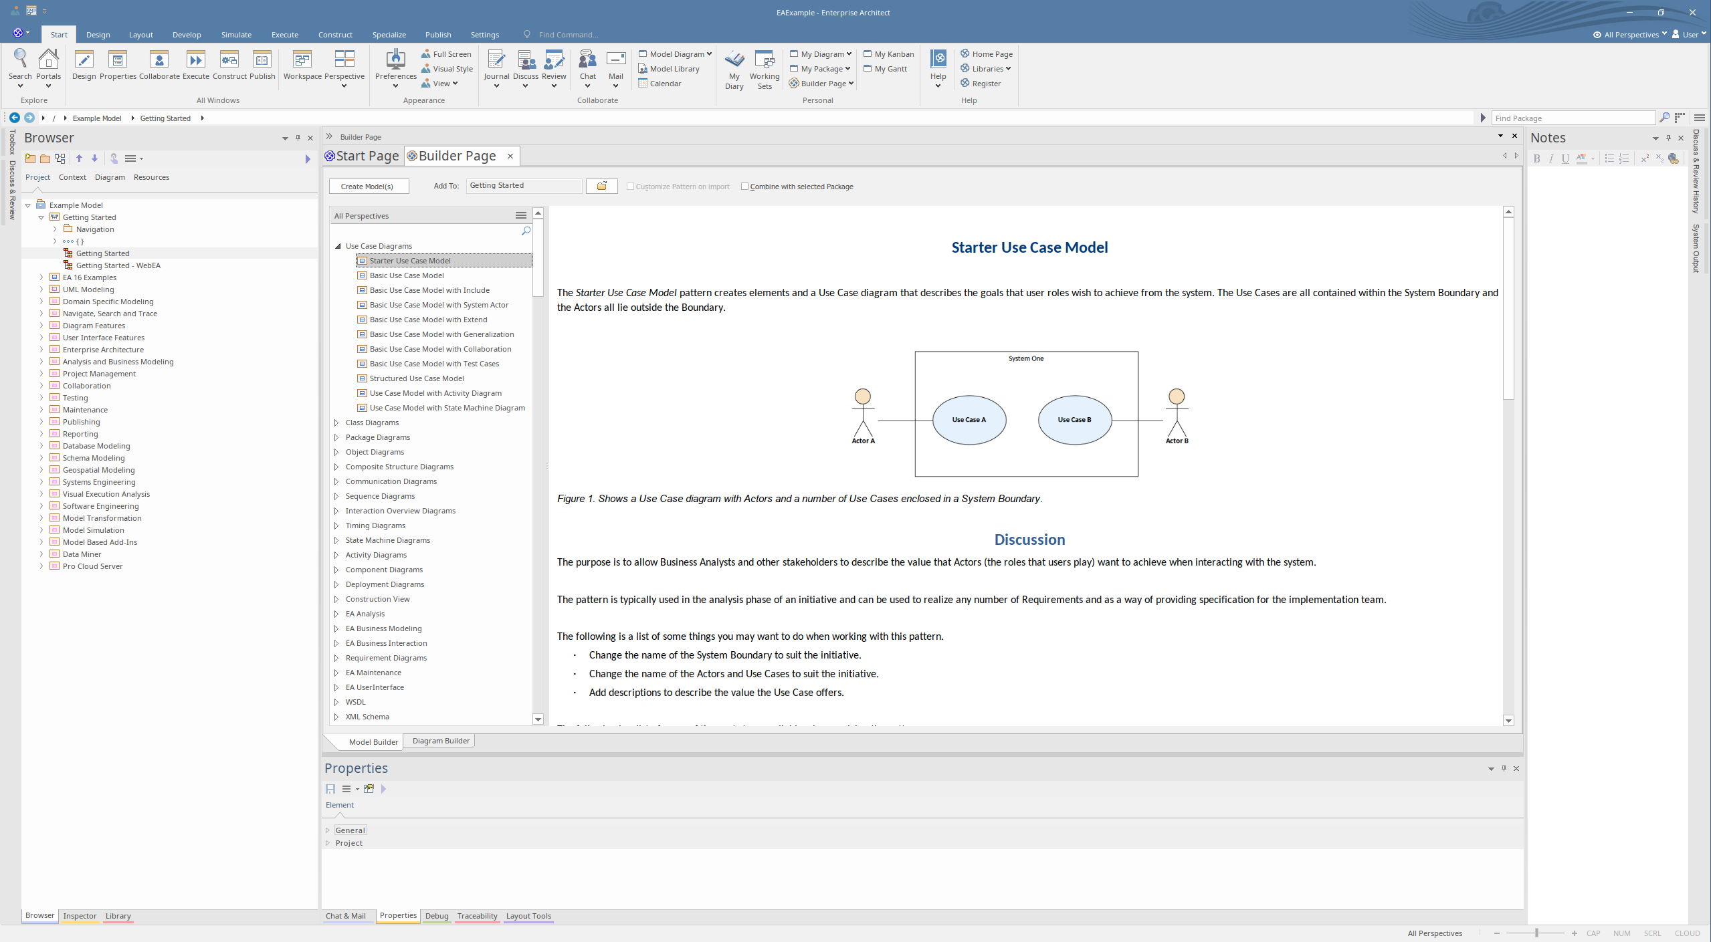Click search magnifier in perspectives list
This screenshot has width=1711, height=942.
coord(526,231)
